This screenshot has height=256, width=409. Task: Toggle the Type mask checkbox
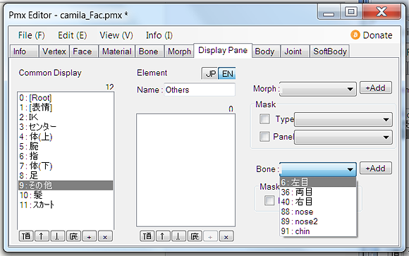pos(264,119)
